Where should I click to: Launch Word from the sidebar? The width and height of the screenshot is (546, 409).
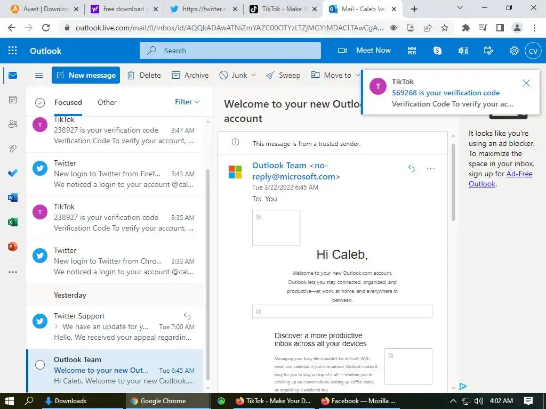13,198
